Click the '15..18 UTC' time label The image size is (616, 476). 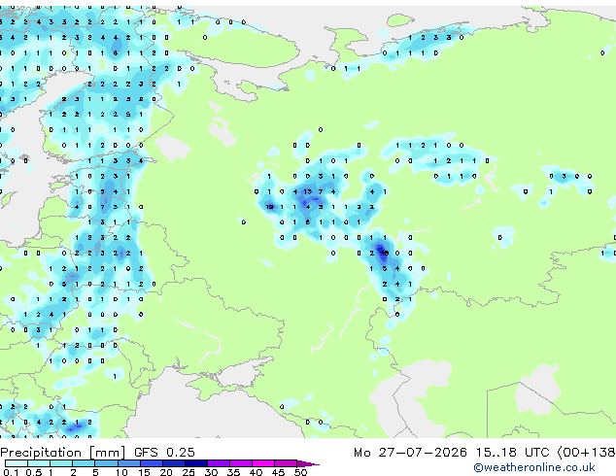tap(512, 453)
